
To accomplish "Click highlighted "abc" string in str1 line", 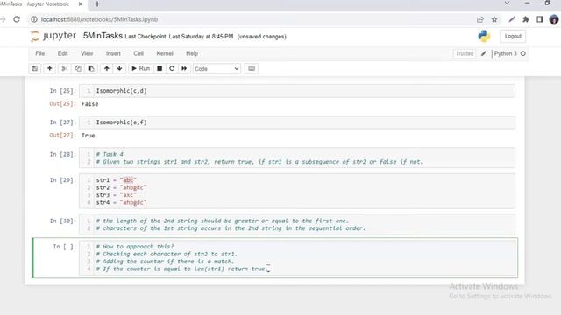I will click(128, 180).
